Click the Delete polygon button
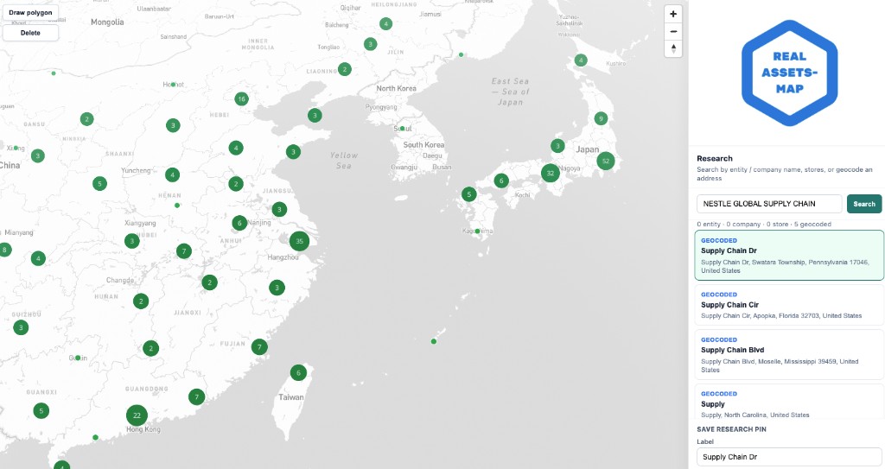 [30, 33]
